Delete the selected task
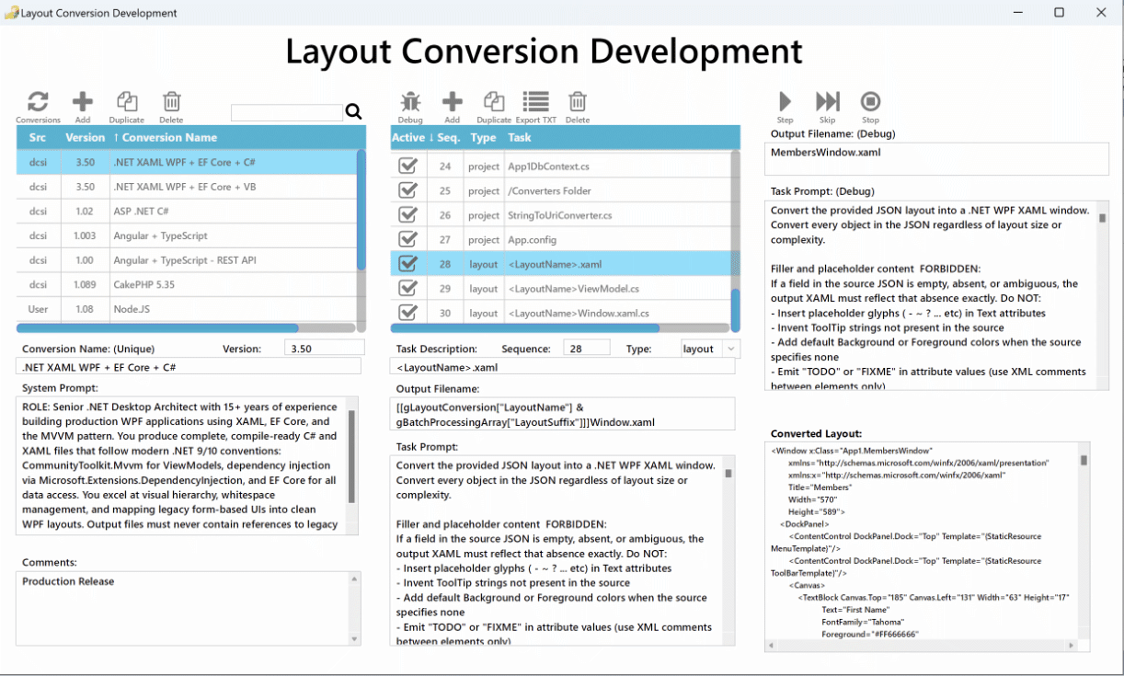 pos(577,102)
